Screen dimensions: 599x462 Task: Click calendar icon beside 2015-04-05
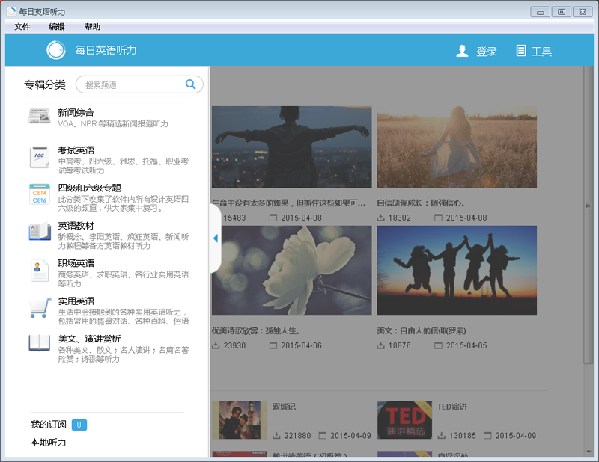438,345
